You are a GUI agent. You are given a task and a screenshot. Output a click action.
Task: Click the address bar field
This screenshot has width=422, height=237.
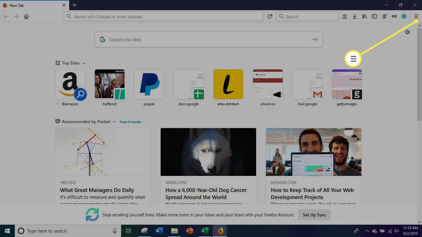point(163,16)
